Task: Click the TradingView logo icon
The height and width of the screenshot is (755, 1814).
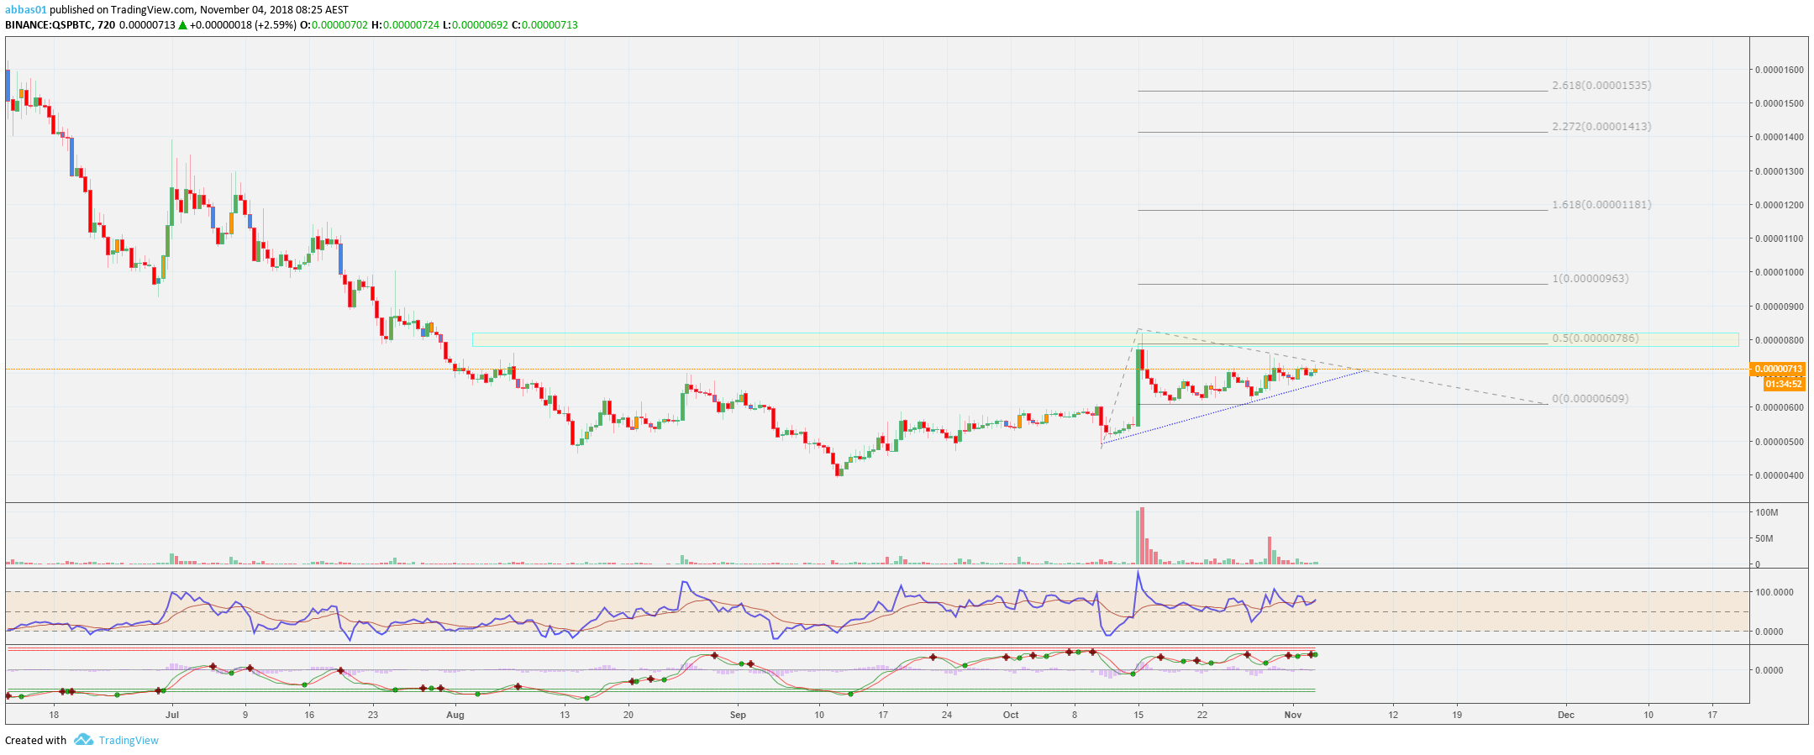Action: (x=82, y=740)
